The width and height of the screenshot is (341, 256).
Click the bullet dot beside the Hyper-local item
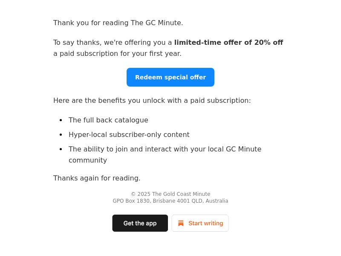(x=61, y=135)
